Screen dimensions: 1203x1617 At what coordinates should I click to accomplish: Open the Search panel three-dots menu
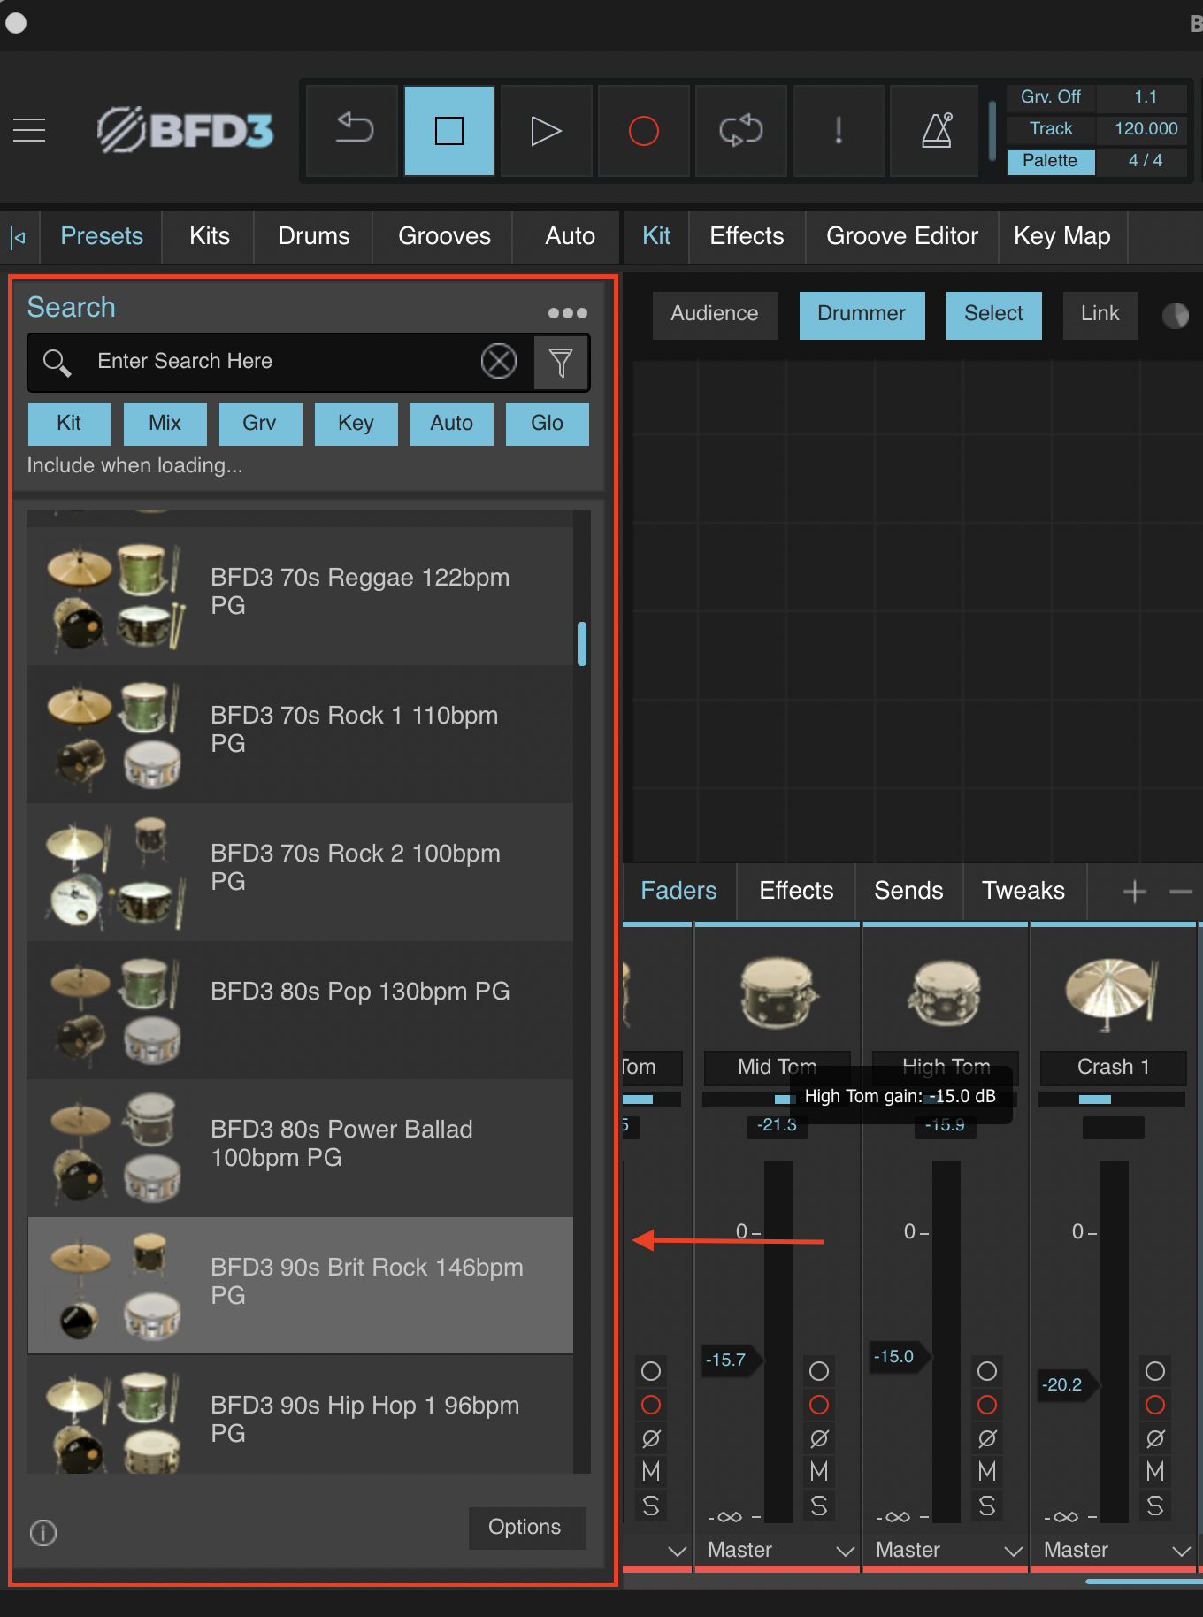(567, 313)
